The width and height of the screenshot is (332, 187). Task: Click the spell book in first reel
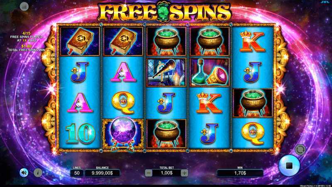click(x=80, y=42)
